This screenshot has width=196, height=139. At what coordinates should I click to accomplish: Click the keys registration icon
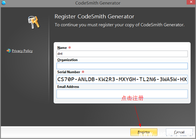(34, 22)
